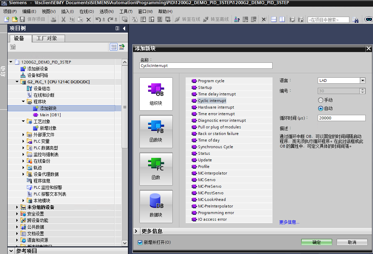Open the 语言 LAD language dropdown
This screenshot has width=373, height=254.
(363, 81)
